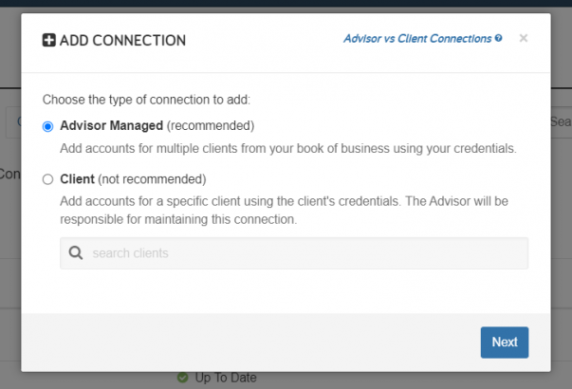The image size is (572, 389).
Task: Click the Advisor Managed (recommended) label
Action: coord(157,125)
